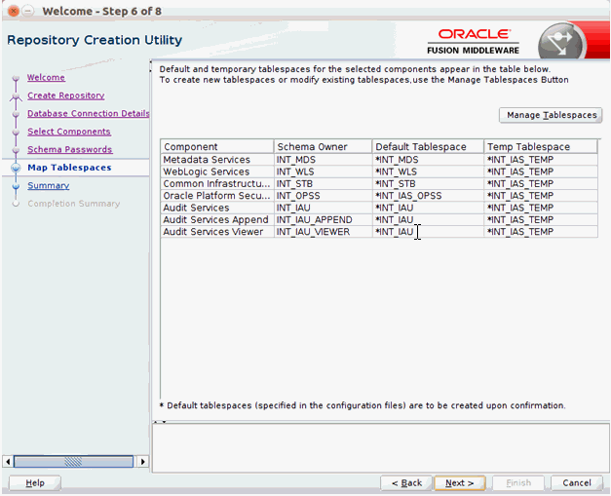Open temp tablespace for Oracle Platform Security row

541,196
